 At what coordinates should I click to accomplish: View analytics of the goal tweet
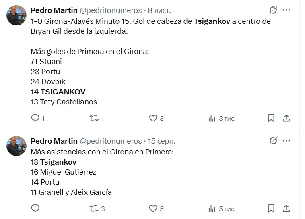click(212, 118)
